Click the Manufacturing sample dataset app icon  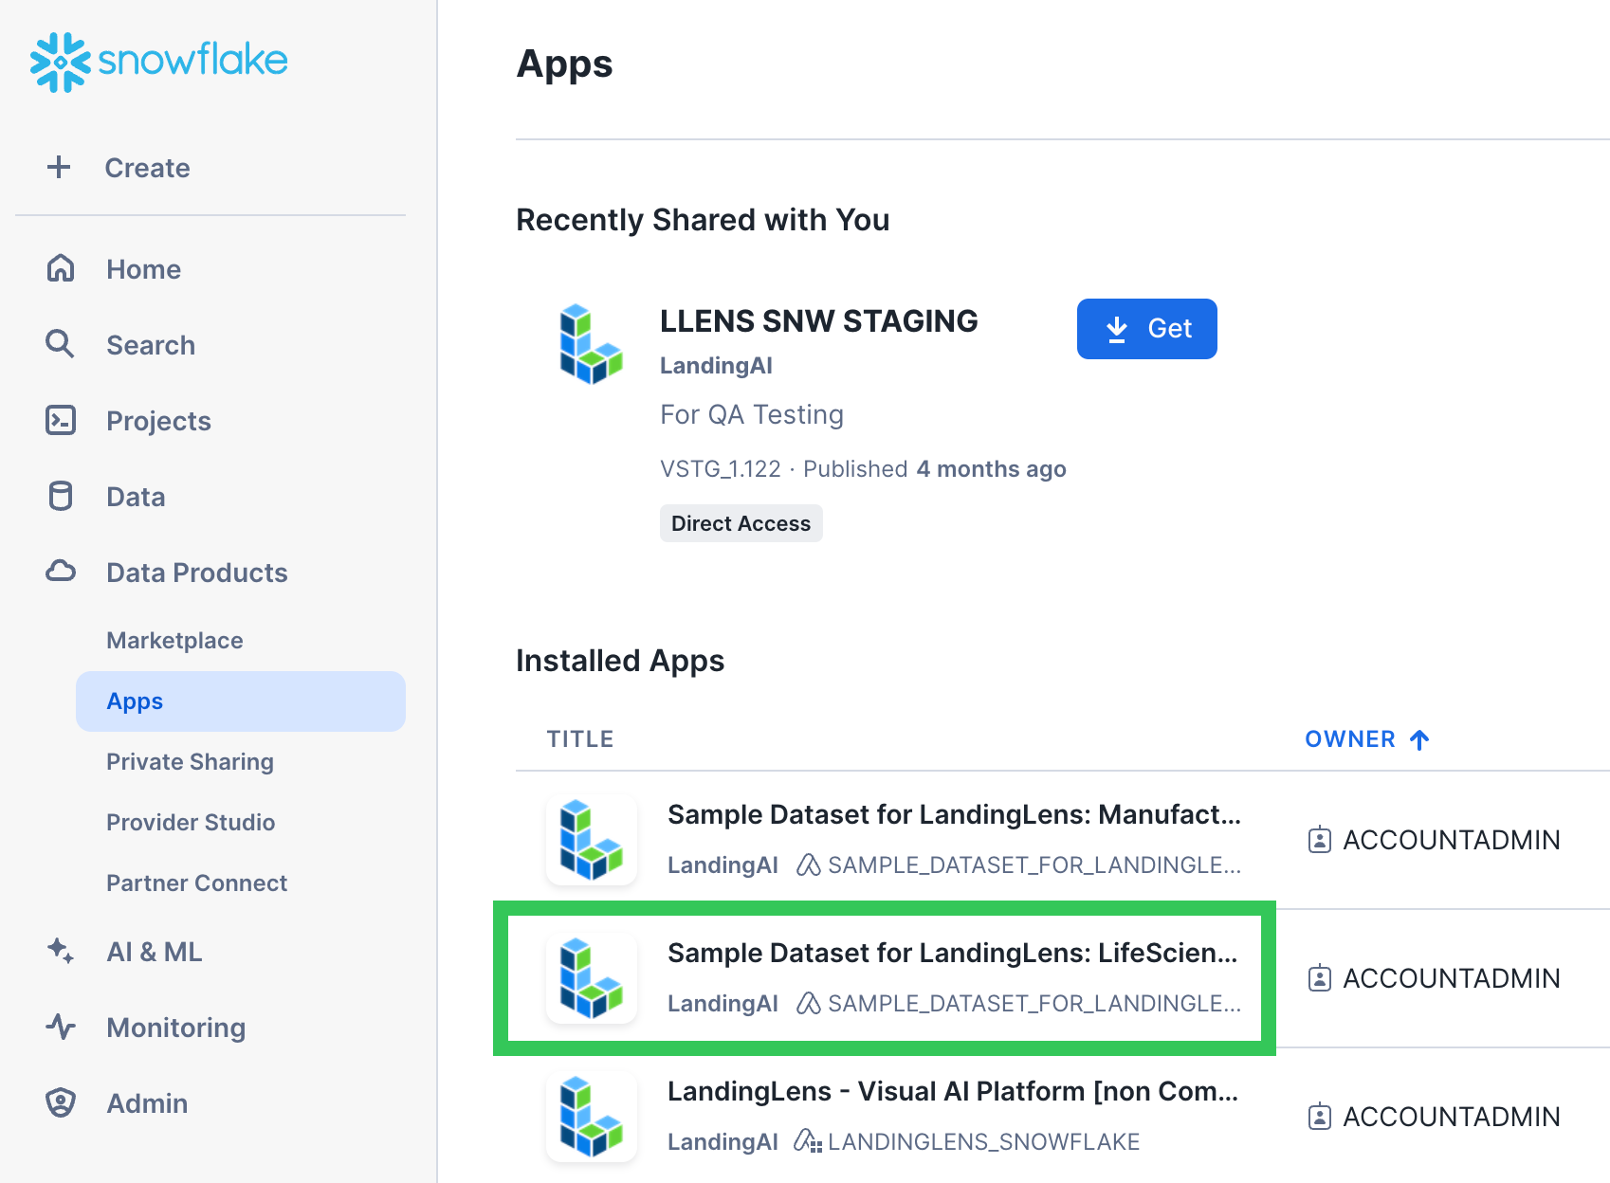(592, 840)
